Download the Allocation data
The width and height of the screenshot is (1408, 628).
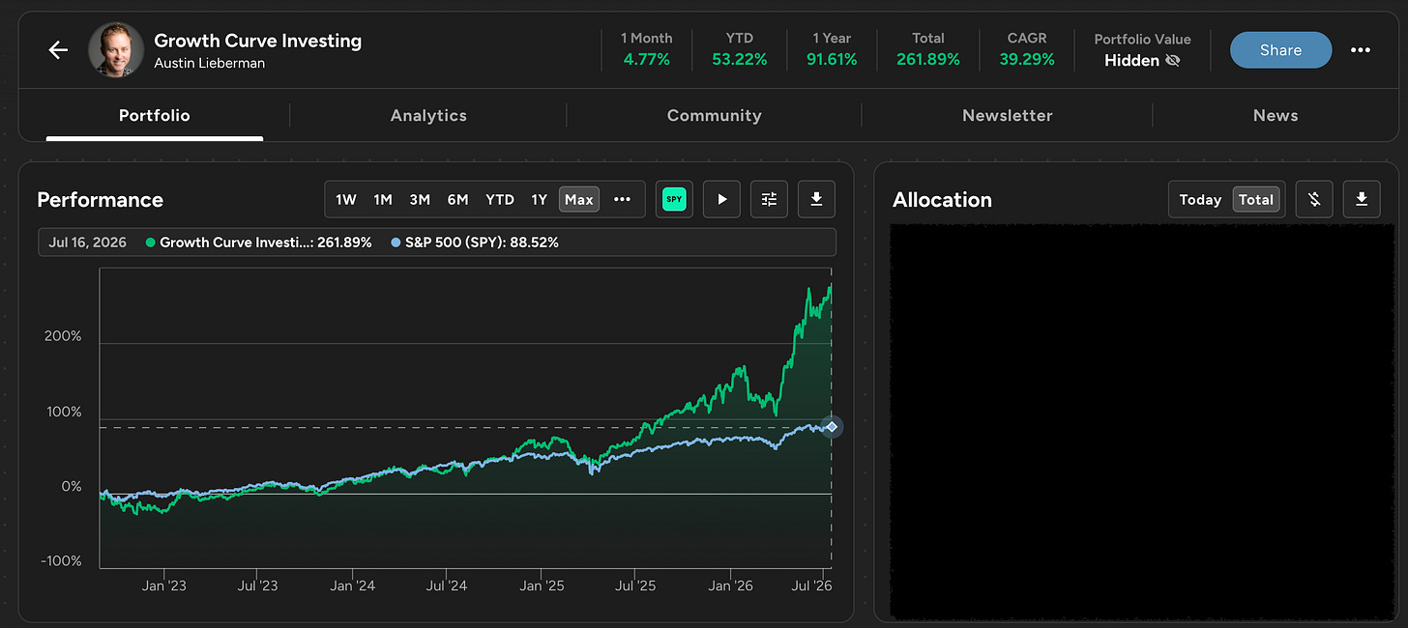[1362, 199]
